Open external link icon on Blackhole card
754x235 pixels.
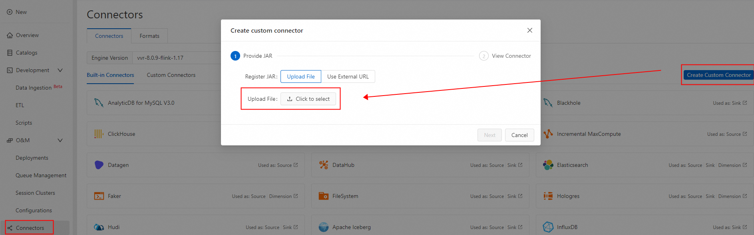click(745, 103)
